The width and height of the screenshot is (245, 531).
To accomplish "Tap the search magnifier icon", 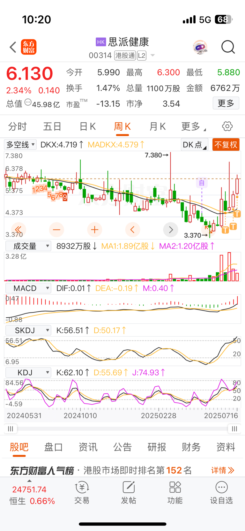I will [x=228, y=47].
